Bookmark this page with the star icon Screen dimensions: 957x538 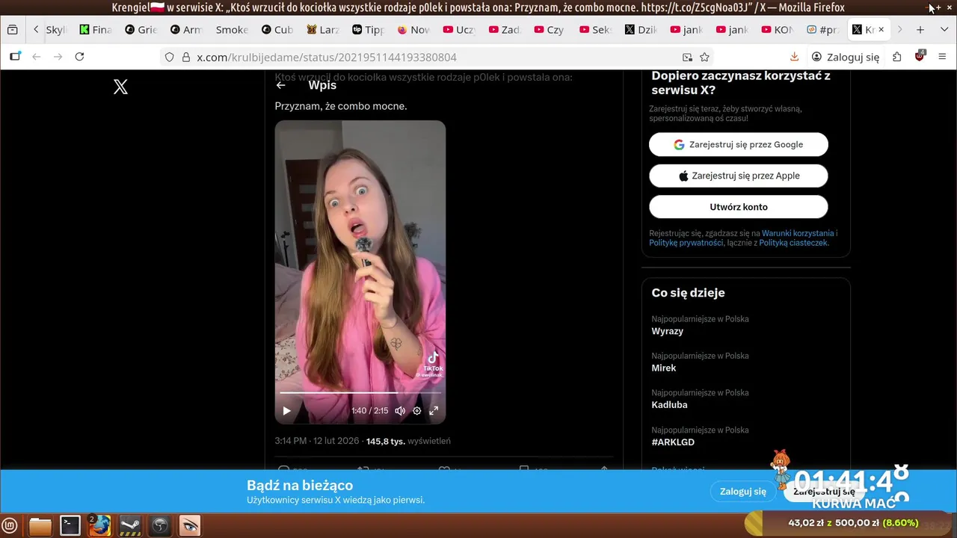point(704,57)
